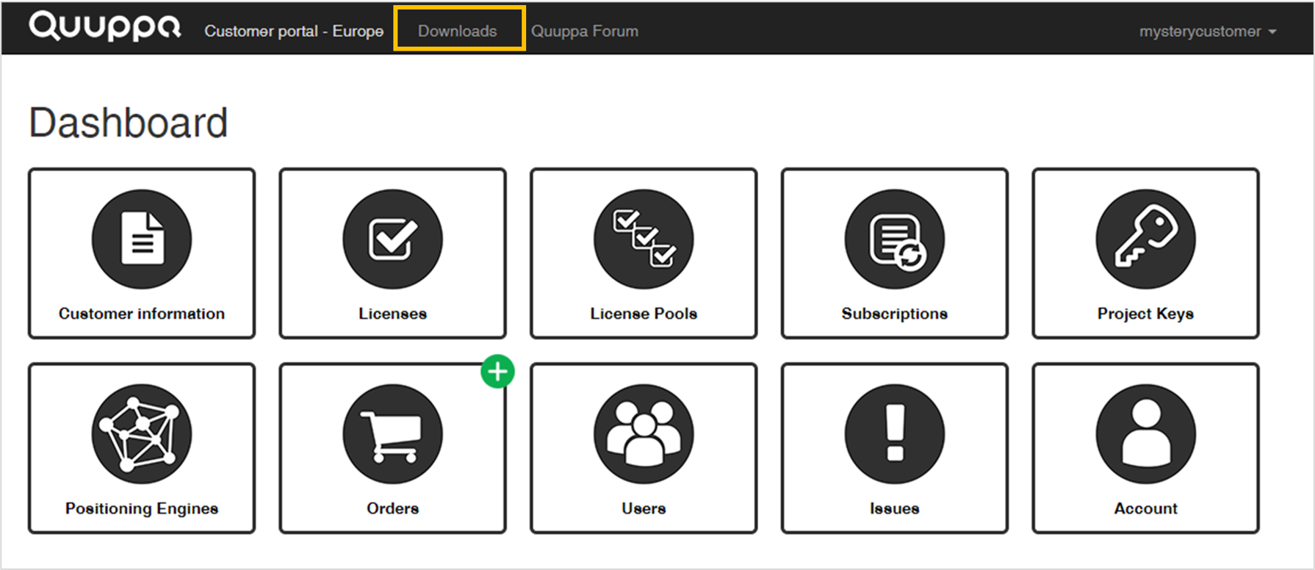
Task: Select the Subscriptions refresh-list icon
Action: pyautogui.click(x=895, y=239)
